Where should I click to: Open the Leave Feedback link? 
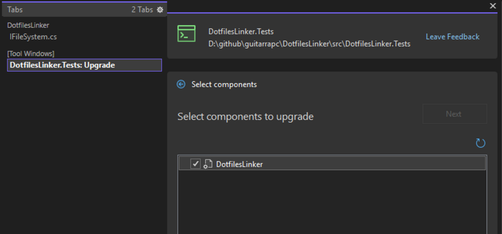point(452,36)
